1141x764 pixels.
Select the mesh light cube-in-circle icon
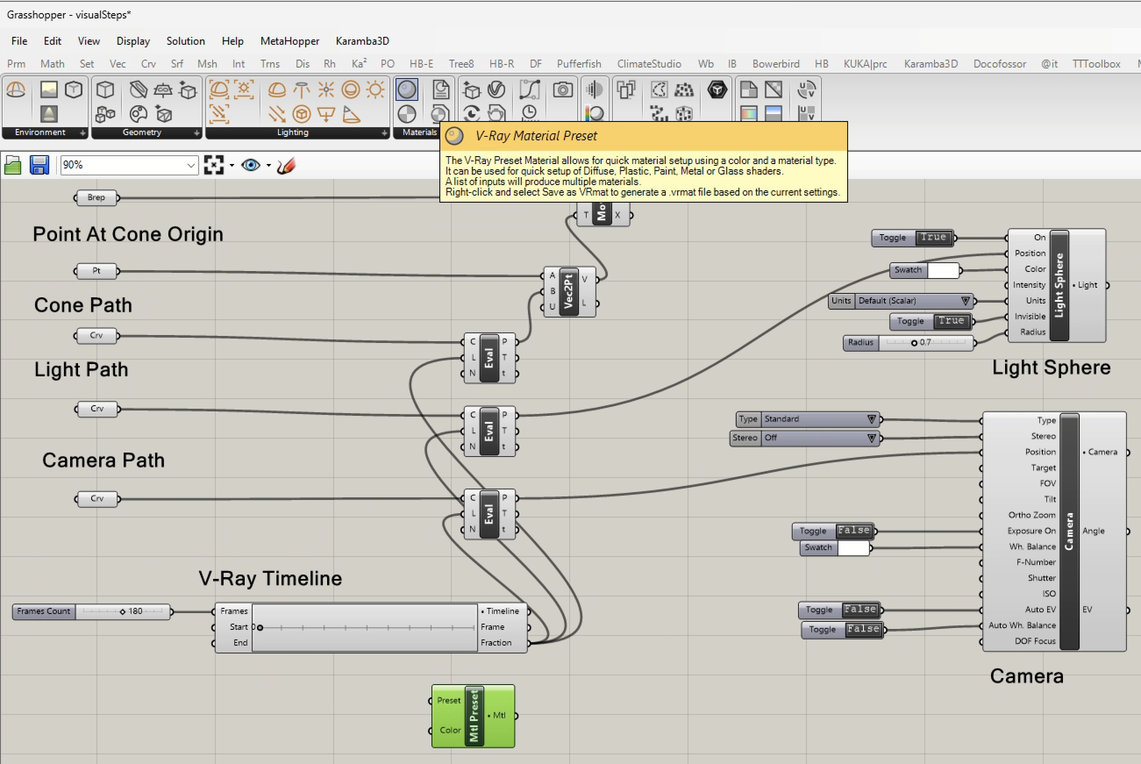pos(302,114)
